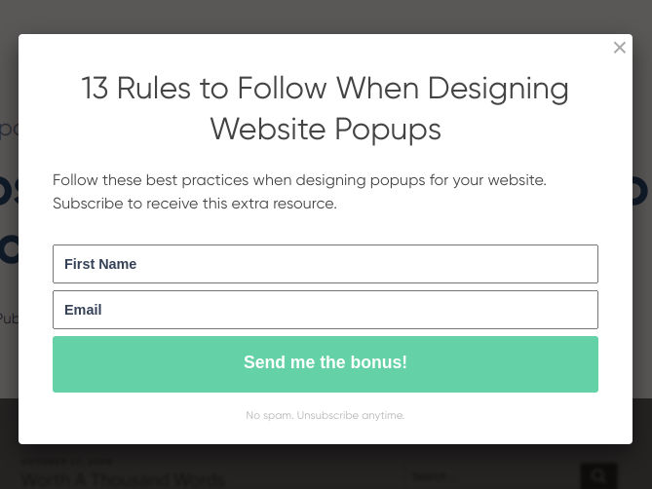652x489 pixels.
Task: Click the dimmed search magnifier icon
Action: coord(598,476)
